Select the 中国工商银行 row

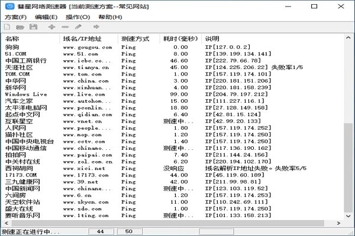(173, 61)
